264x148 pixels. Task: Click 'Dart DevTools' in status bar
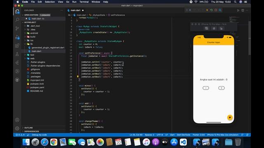tap(183, 135)
